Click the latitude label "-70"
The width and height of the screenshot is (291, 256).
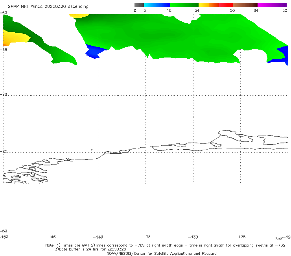(x=4, y=94)
